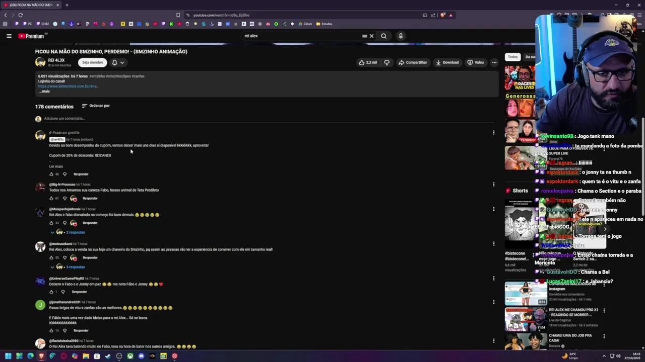This screenshot has height=362, width=645.
Task: Dislike the pinned coupon comment
Action: [64, 174]
